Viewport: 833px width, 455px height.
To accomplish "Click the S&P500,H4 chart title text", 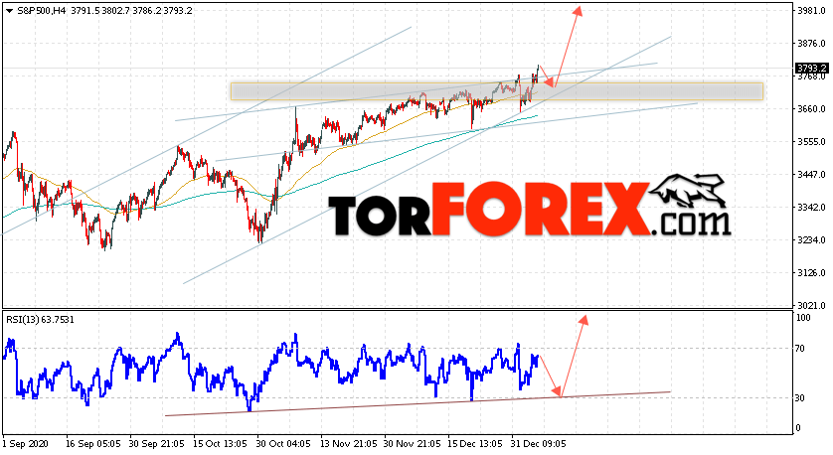I will click(x=42, y=10).
